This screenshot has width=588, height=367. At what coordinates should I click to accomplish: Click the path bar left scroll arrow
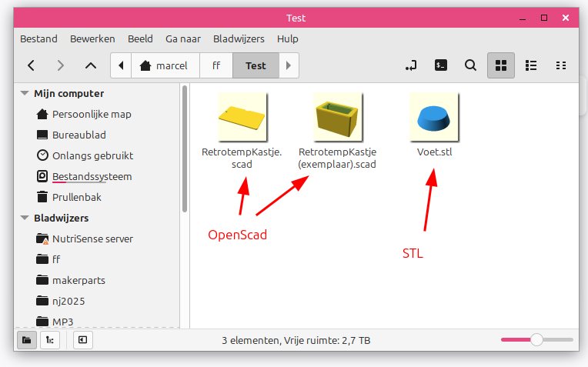(x=121, y=66)
